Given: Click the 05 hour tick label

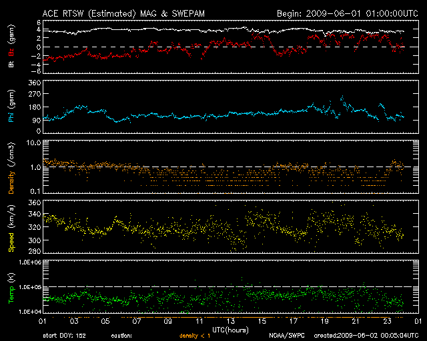Looking at the screenshot, I should pyautogui.click(x=105, y=322).
